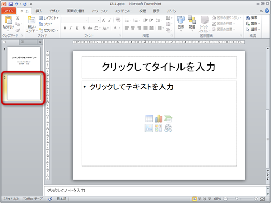Image resolution: width=271 pixels, height=203 pixels.
Task: Open Quick Styles (クイックスタイル)
Action: [x=204, y=24]
